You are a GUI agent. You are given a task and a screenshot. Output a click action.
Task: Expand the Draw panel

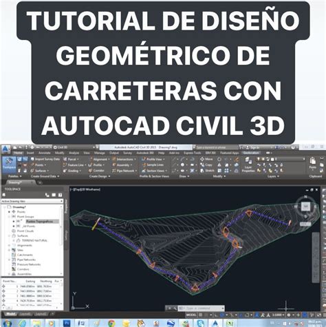pos(184,176)
